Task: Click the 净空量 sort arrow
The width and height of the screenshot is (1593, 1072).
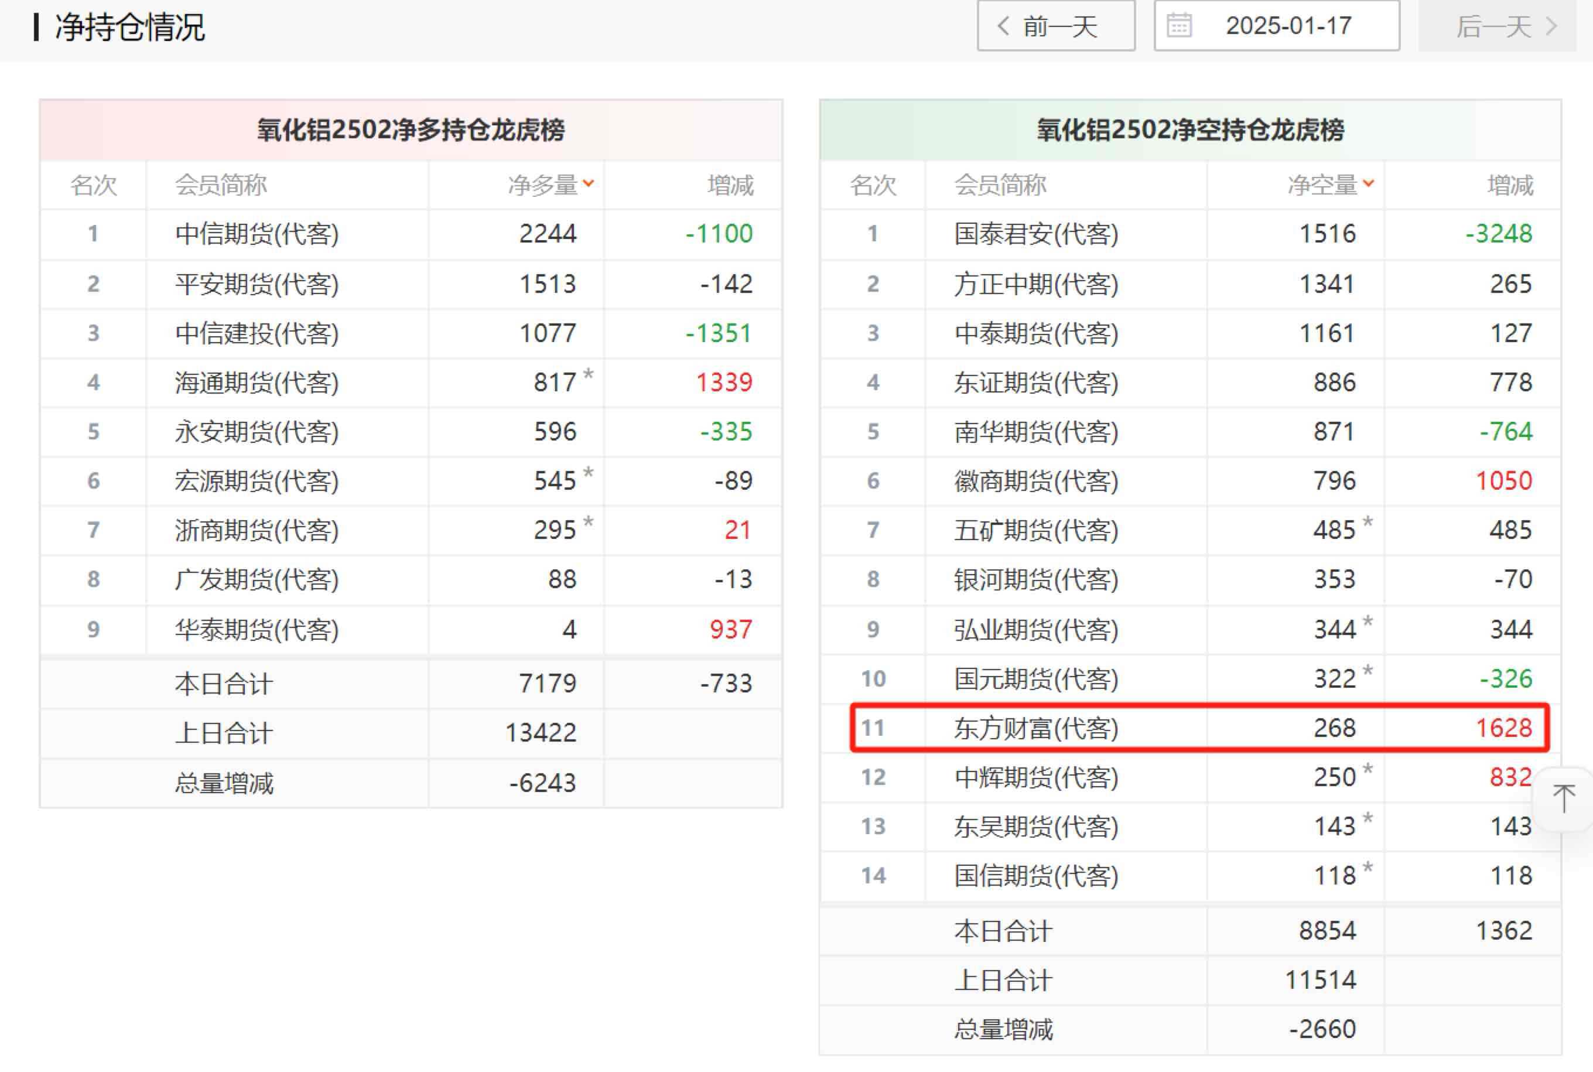Action: [x=1368, y=183]
